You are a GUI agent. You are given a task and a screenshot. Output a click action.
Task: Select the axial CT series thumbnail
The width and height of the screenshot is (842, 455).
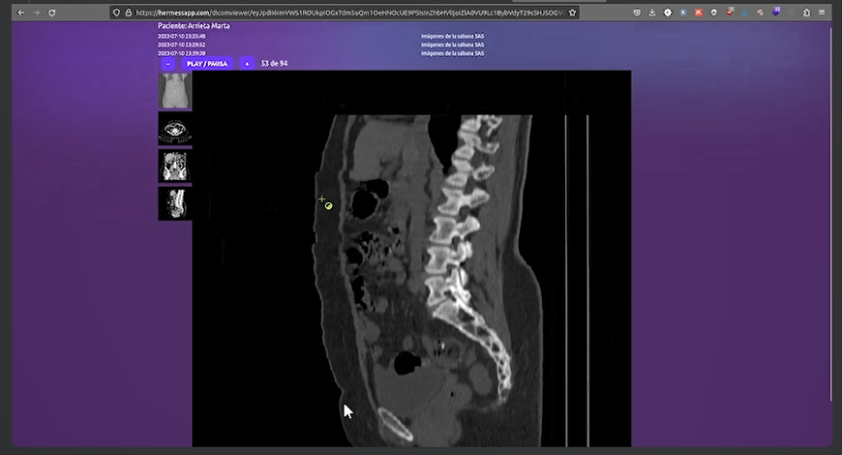pyautogui.click(x=175, y=129)
